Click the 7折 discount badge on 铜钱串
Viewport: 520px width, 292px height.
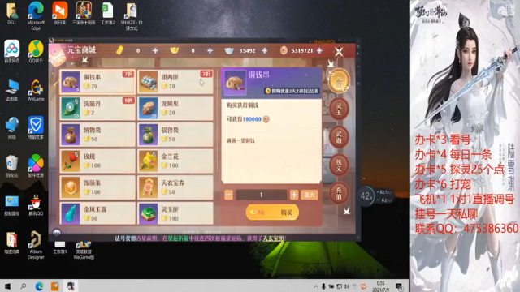click(128, 74)
